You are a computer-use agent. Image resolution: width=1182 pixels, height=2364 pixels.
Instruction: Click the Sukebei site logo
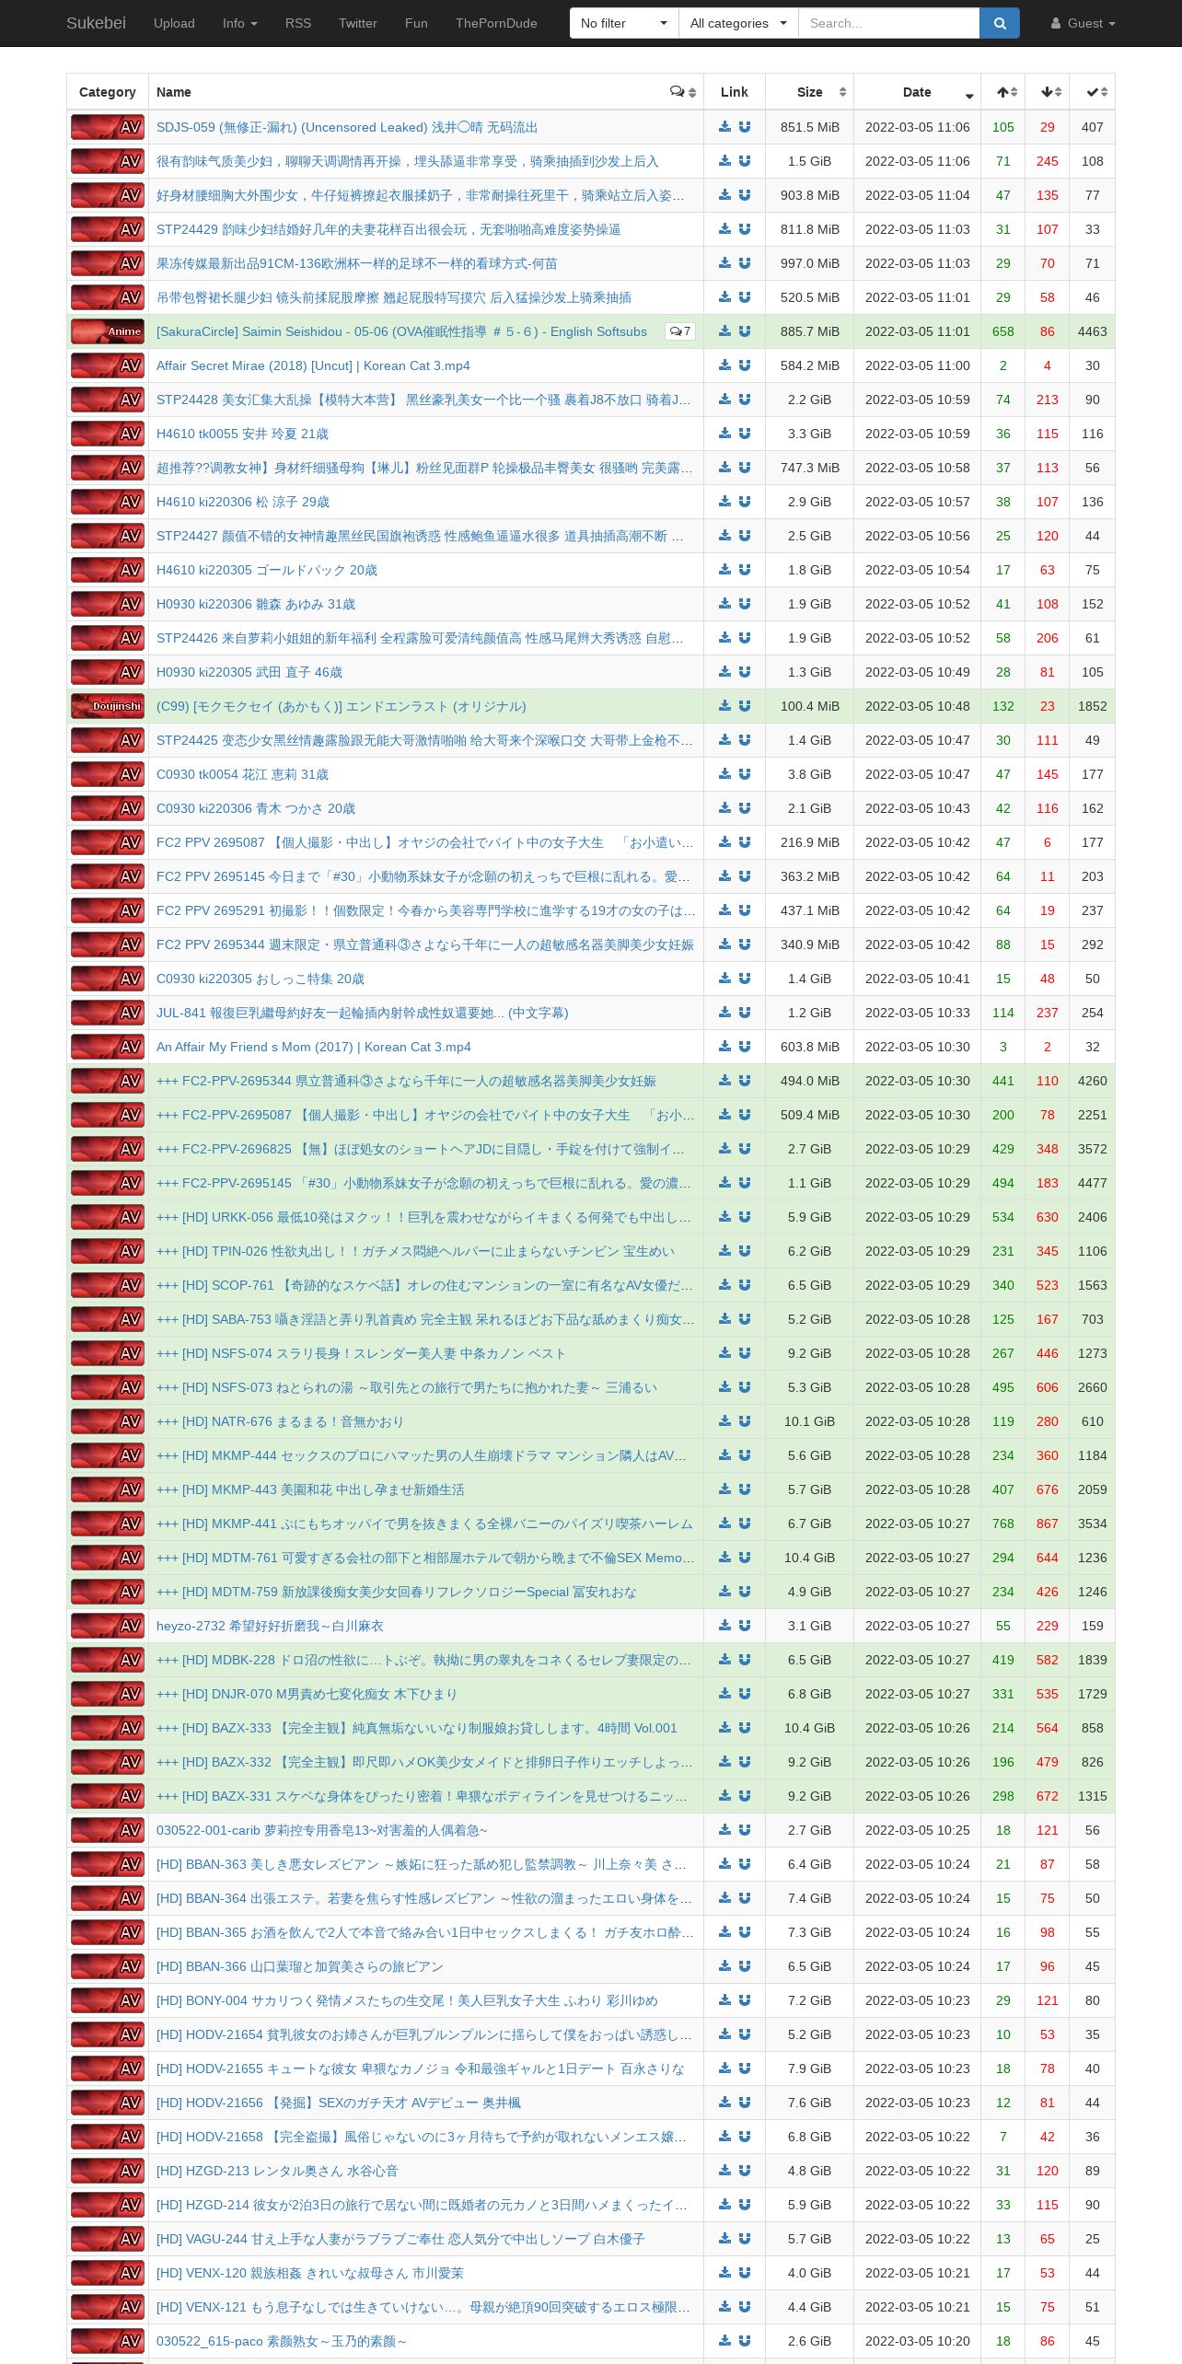click(x=96, y=23)
